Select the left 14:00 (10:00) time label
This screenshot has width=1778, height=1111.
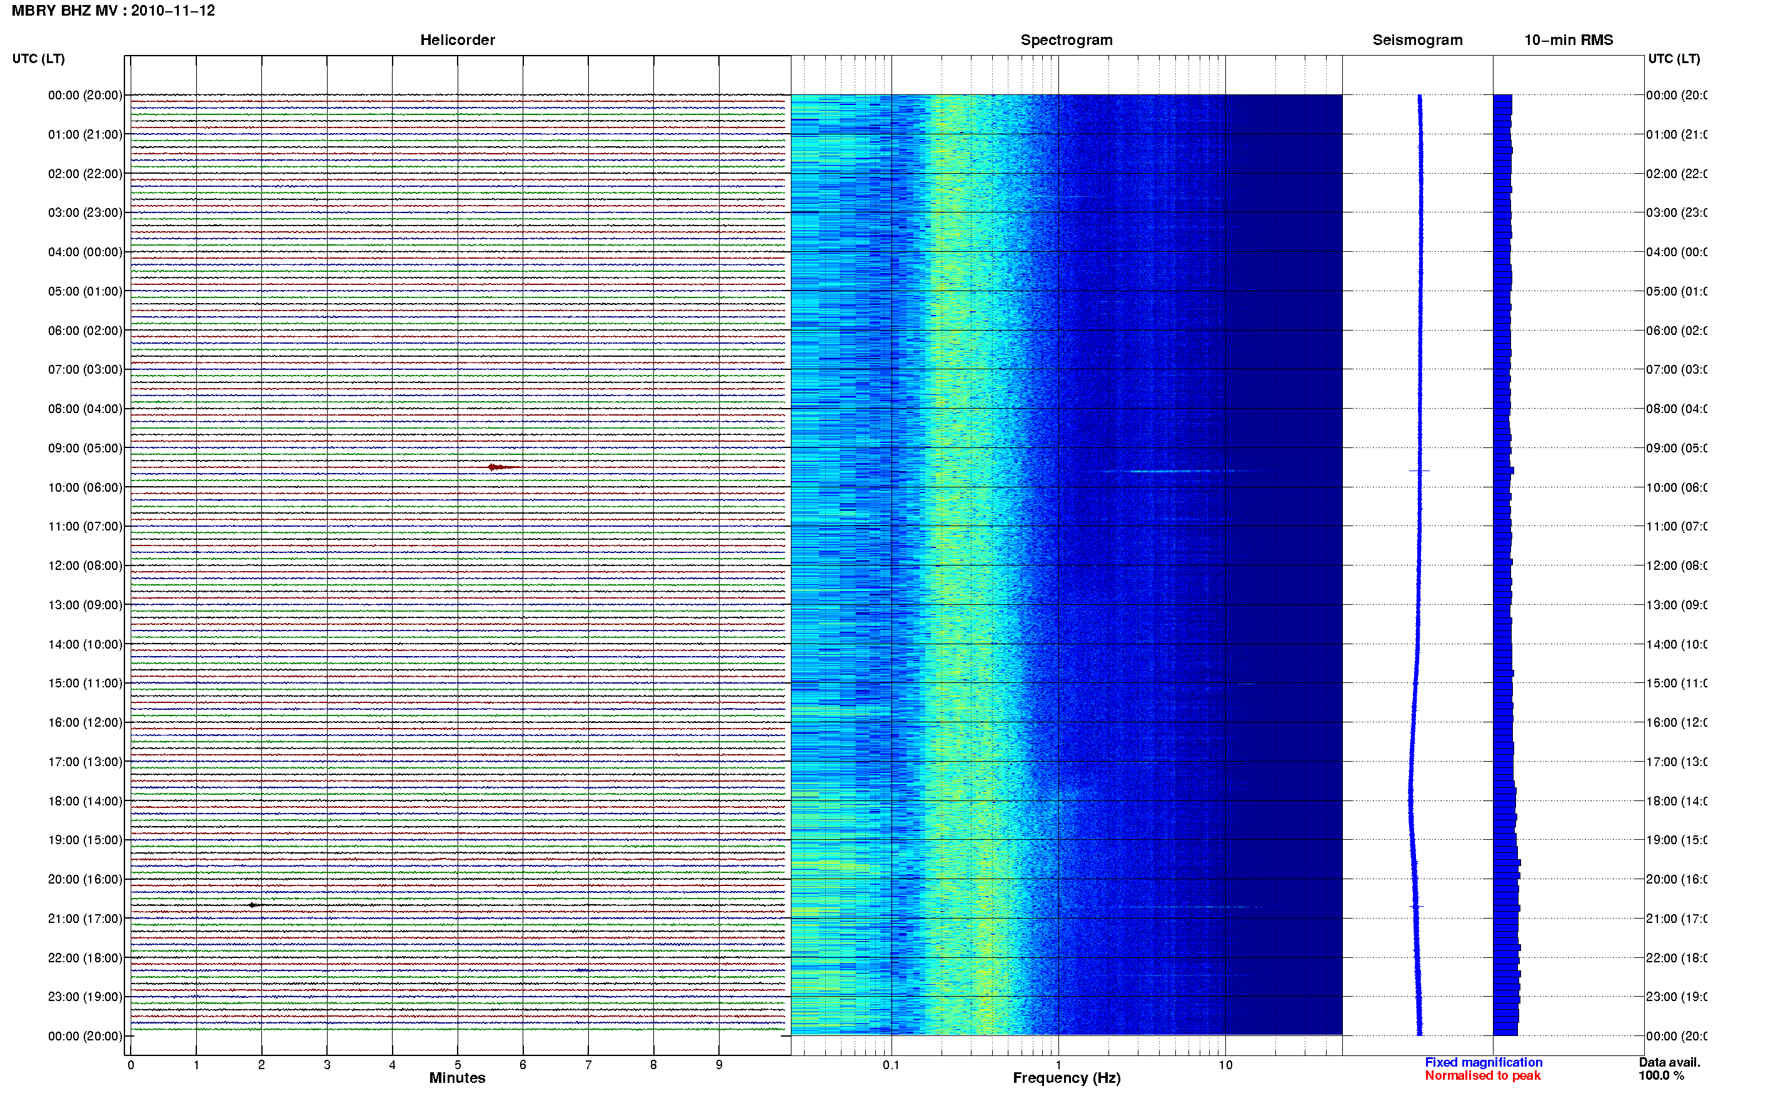85,645
